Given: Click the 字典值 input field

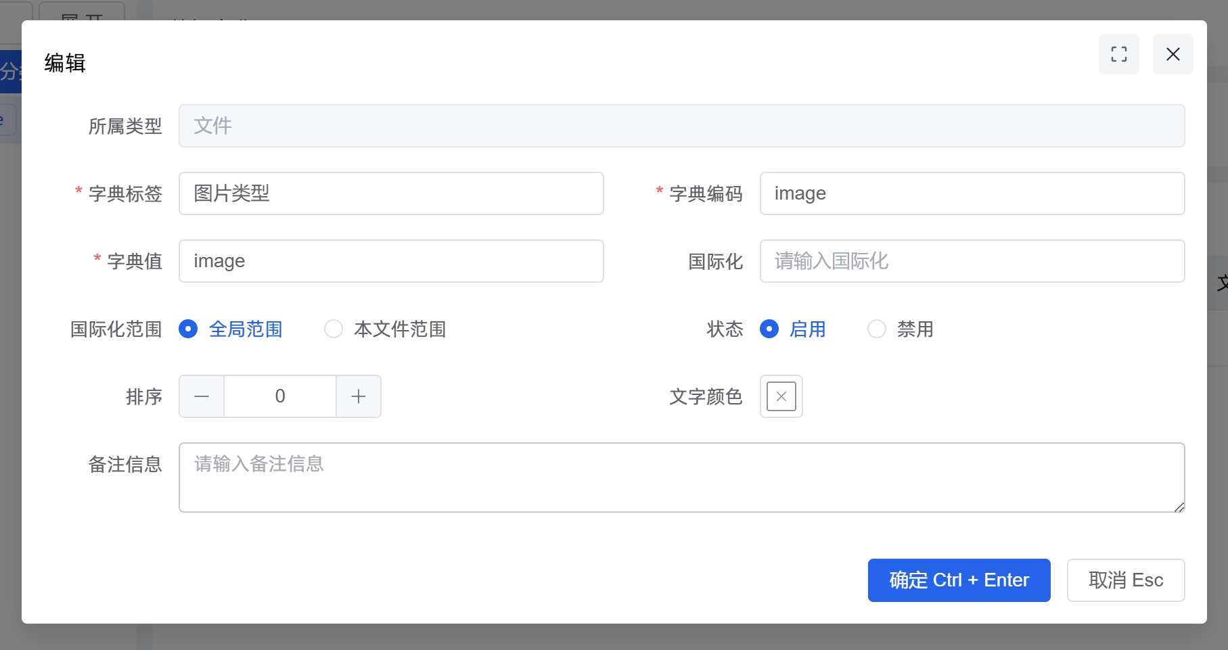Looking at the screenshot, I should [x=391, y=261].
